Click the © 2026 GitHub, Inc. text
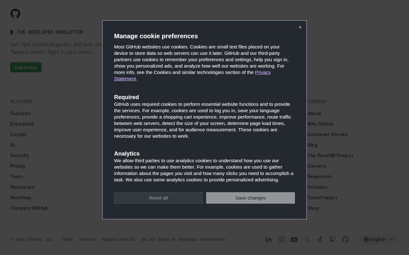This screenshot has width=409, height=255. [x=33, y=240]
